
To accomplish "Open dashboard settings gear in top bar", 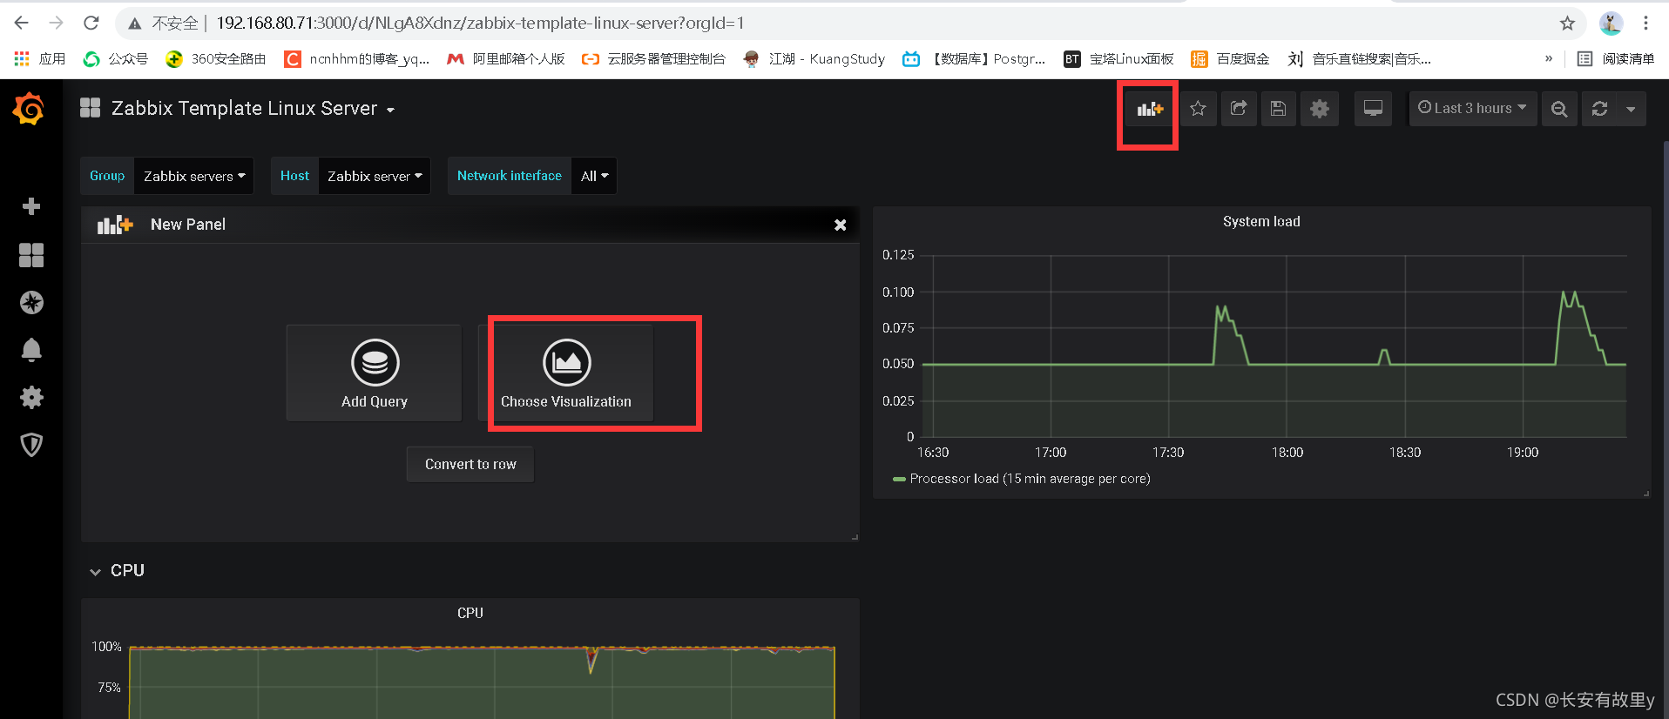I will [x=1320, y=109].
